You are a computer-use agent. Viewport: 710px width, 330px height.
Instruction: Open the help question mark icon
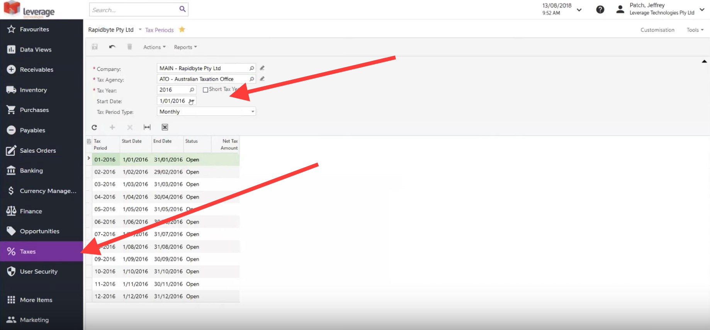tap(600, 10)
